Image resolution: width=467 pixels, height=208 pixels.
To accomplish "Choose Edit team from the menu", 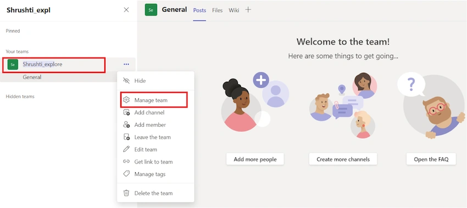I will coord(155,149).
